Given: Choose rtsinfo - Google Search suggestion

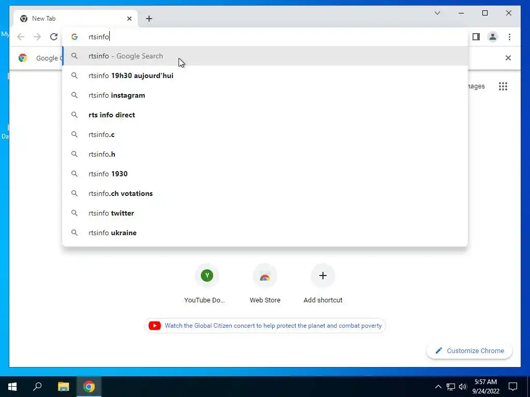Looking at the screenshot, I should coord(266,56).
